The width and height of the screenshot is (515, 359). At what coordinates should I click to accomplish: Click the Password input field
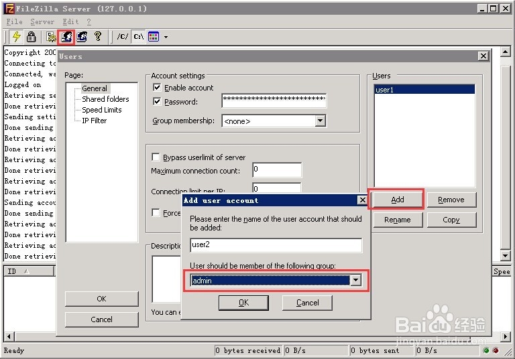(x=274, y=100)
